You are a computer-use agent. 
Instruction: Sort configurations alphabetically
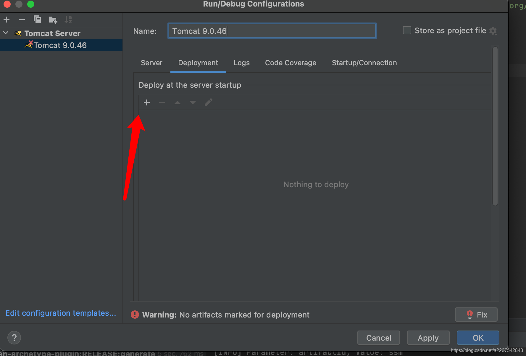[x=68, y=20]
